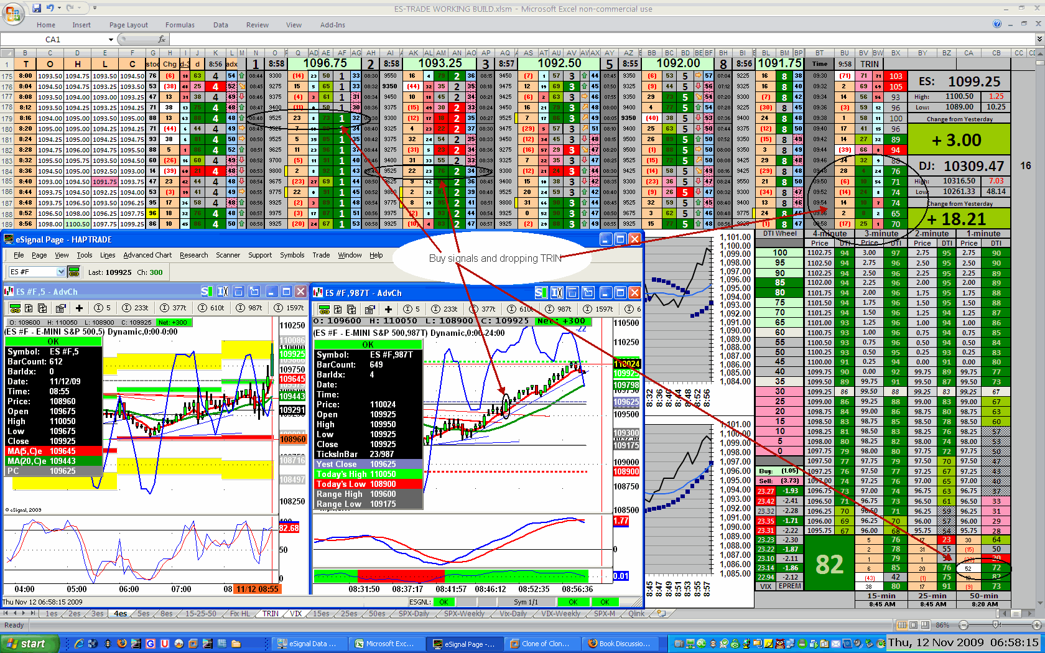Click the Redo icon in Excel

coord(70,8)
